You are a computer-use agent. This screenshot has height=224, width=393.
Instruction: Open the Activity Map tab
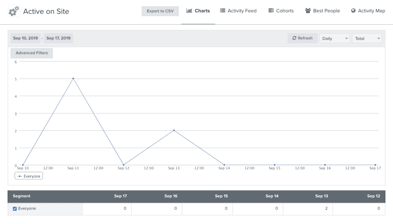tap(368, 11)
